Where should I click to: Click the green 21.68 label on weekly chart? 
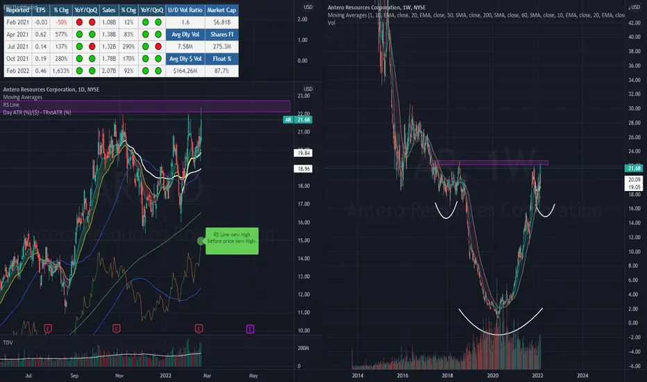pyautogui.click(x=634, y=168)
